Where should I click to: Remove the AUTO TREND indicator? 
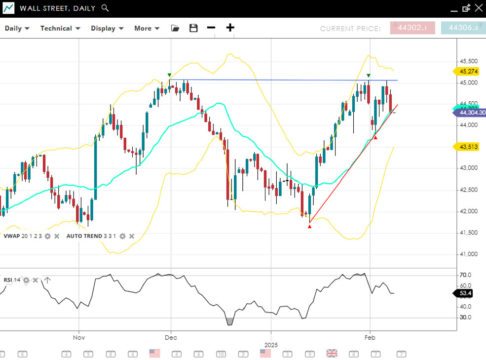click(x=132, y=236)
